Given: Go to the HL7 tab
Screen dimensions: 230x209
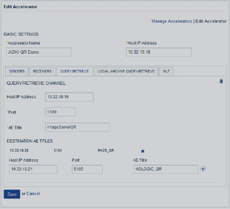Looking at the screenshot, I should tap(166, 72).
